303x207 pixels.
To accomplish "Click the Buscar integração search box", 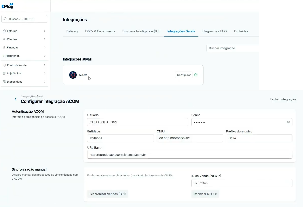I will click(233, 48).
